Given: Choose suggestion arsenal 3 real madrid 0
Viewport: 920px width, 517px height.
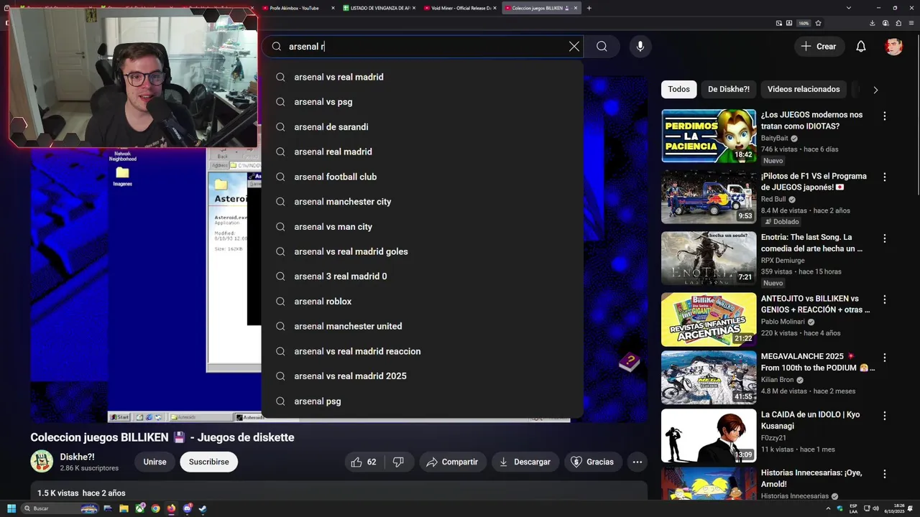Looking at the screenshot, I should coord(422,276).
